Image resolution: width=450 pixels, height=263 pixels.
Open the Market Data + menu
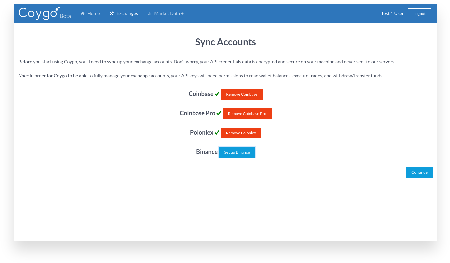[x=166, y=13]
